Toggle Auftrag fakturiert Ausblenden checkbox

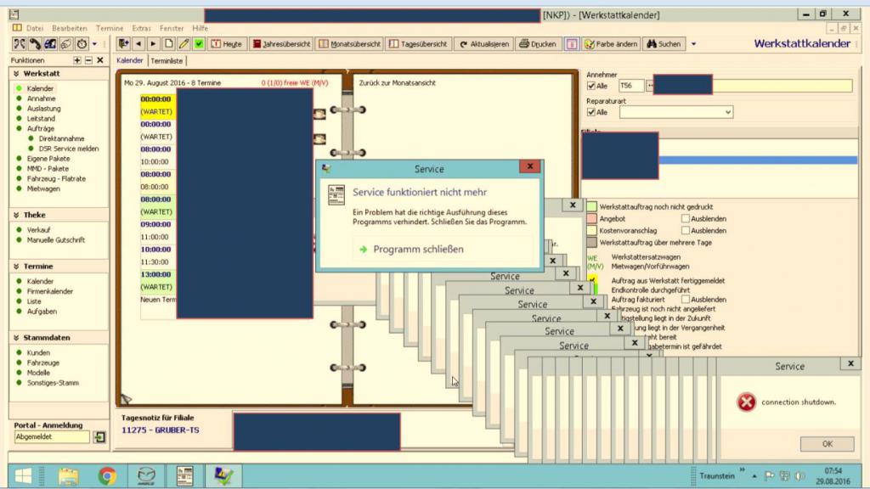coord(686,300)
